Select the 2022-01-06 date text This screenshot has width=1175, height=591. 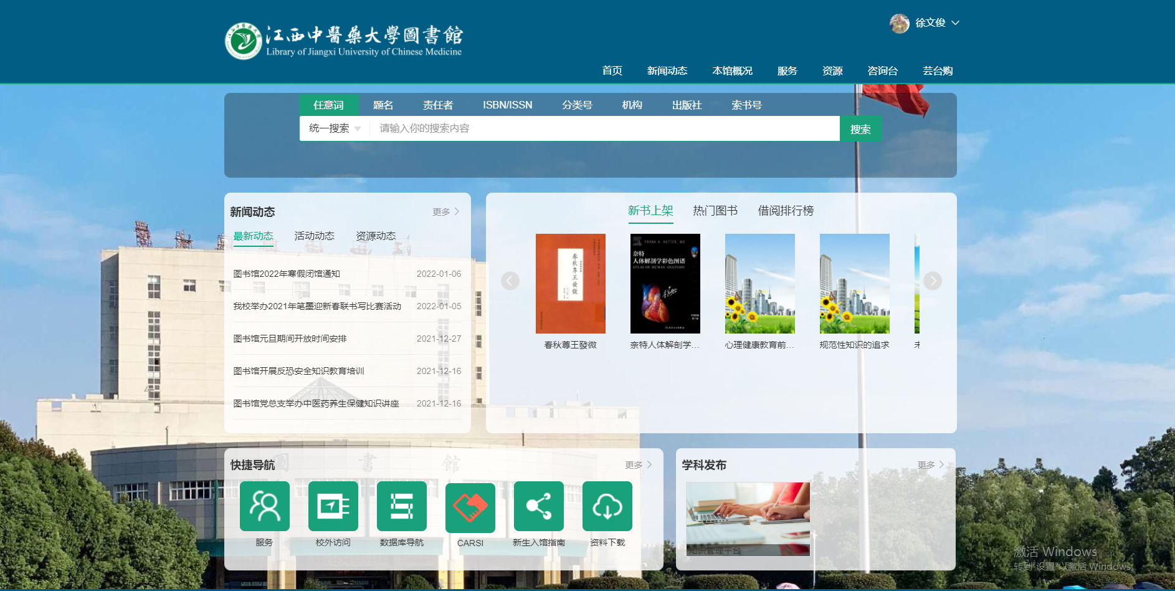point(439,274)
